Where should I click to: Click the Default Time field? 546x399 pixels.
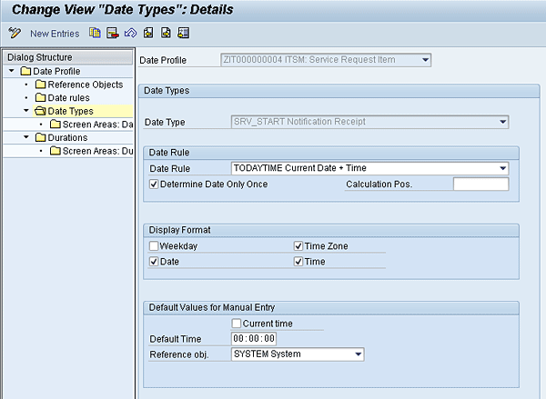pos(254,339)
